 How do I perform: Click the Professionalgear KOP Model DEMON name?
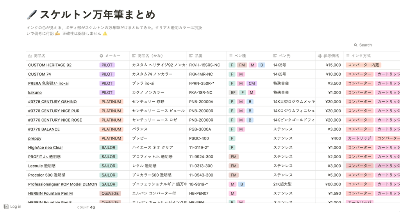tap(62, 184)
